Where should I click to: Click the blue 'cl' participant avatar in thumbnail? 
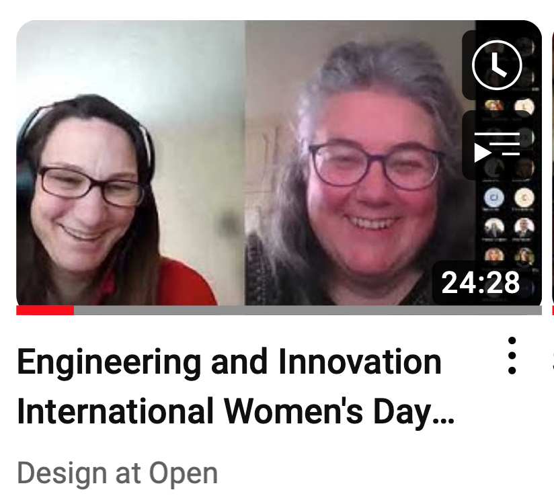494,197
